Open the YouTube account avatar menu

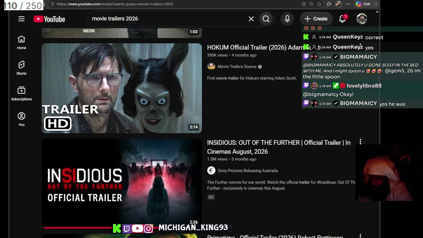tap(362, 19)
